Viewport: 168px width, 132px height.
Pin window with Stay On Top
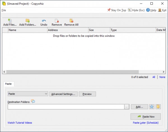coord(117,10)
